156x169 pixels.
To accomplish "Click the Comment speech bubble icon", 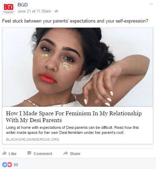I will point(29,153).
